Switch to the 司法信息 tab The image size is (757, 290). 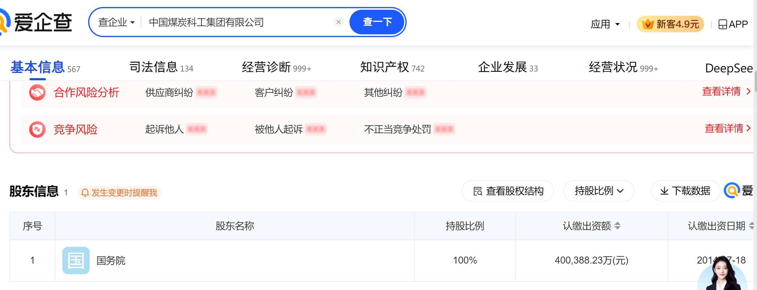pos(161,67)
